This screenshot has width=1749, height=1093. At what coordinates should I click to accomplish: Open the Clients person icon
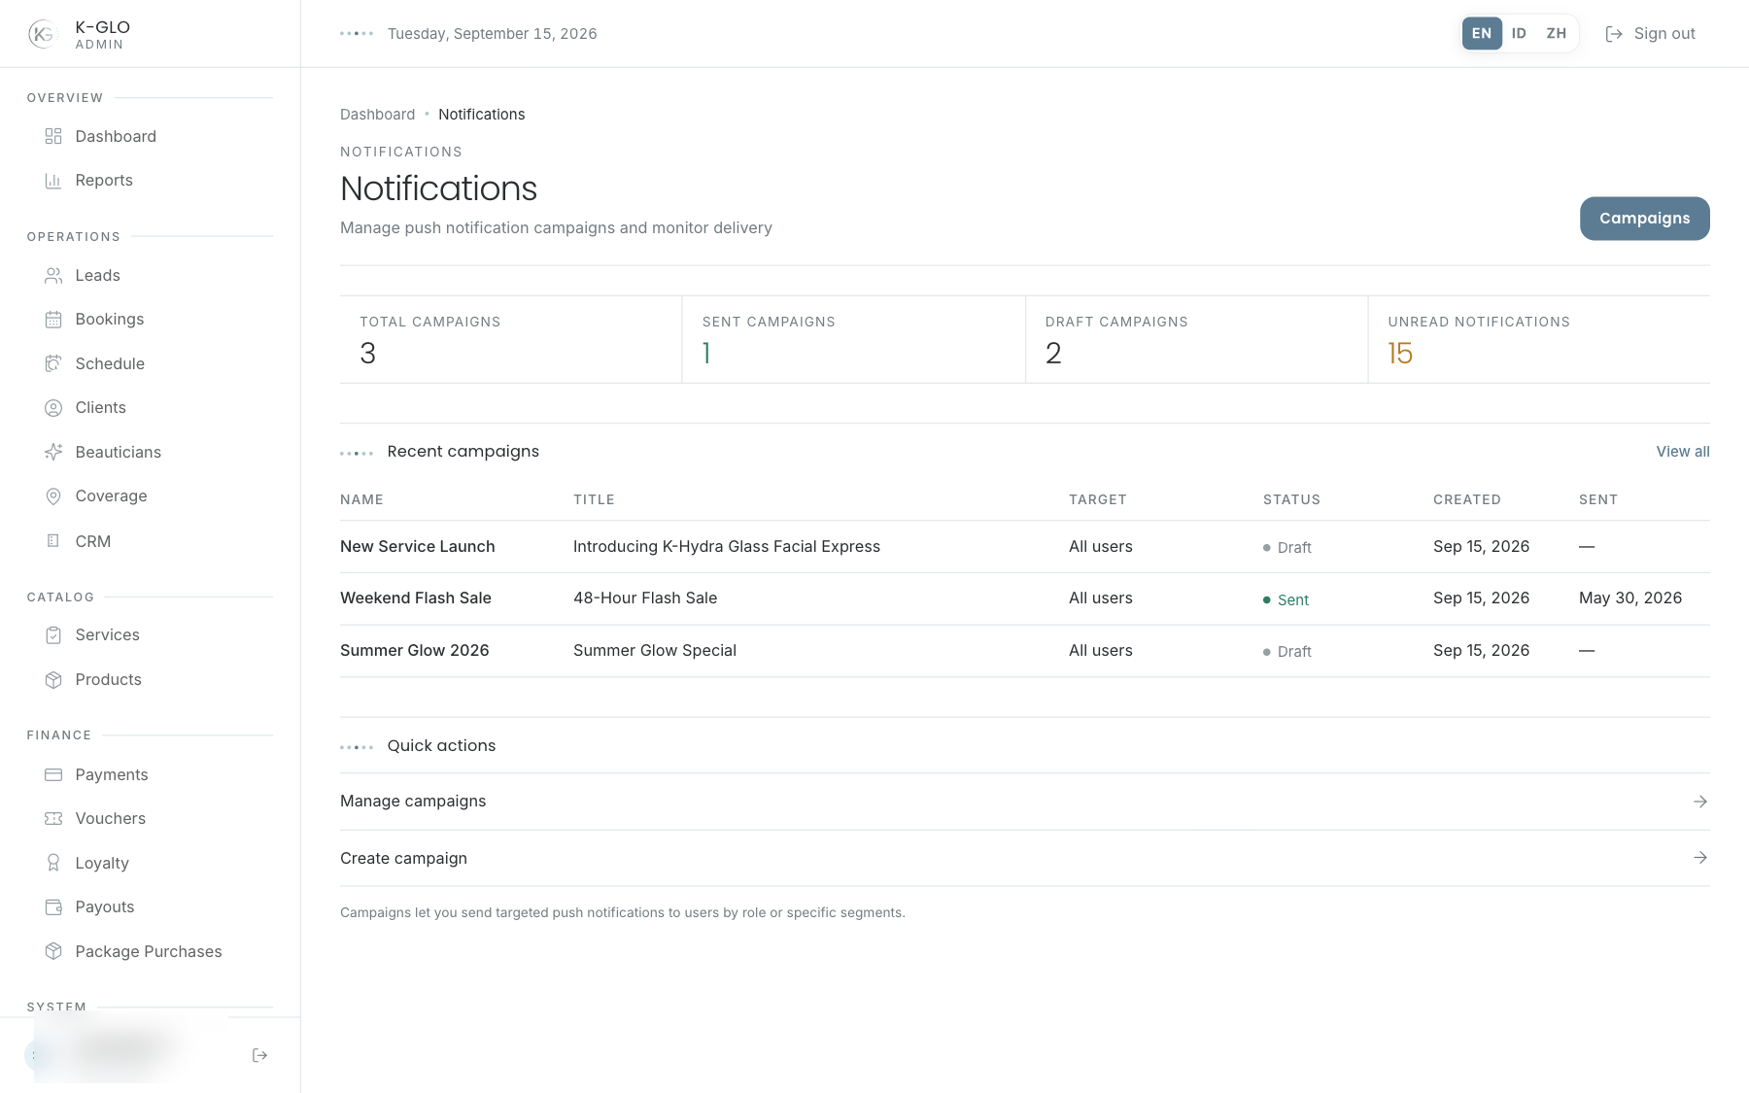pyautogui.click(x=53, y=408)
